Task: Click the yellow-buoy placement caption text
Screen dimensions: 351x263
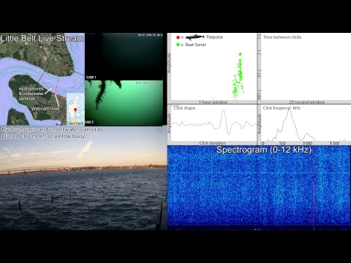Action: click(52, 133)
